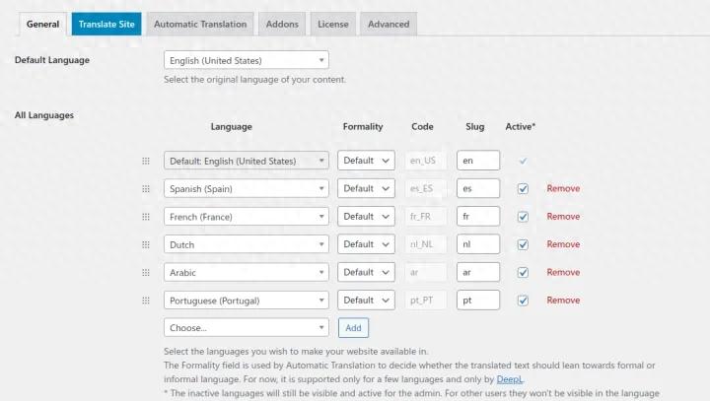This screenshot has width=710, height=401.
Task: Expand the Formality dropdown for French
Action: [x=366, y=217]
